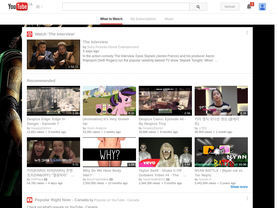Visit DespizeDistrict channel under Episode 44
This screenshot has height=208, width=278.
[153, 128]
